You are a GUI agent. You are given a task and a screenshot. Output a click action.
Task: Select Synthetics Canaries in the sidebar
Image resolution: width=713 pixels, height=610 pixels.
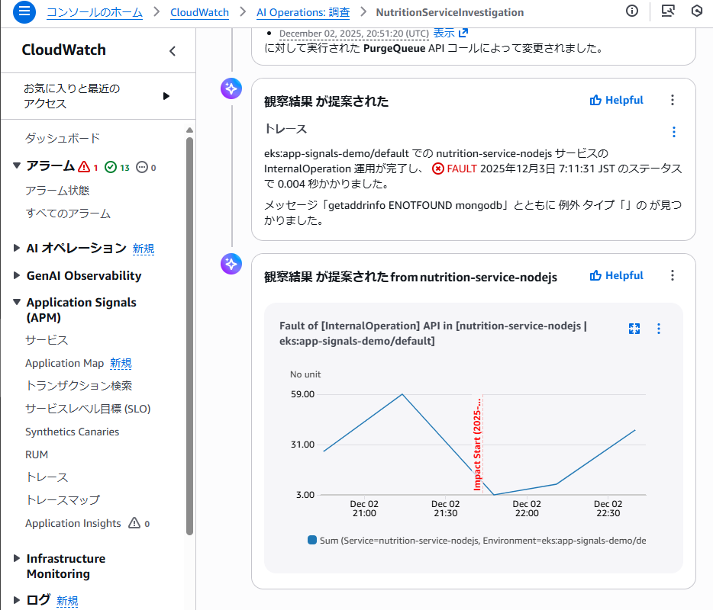[x=72, y=432]
